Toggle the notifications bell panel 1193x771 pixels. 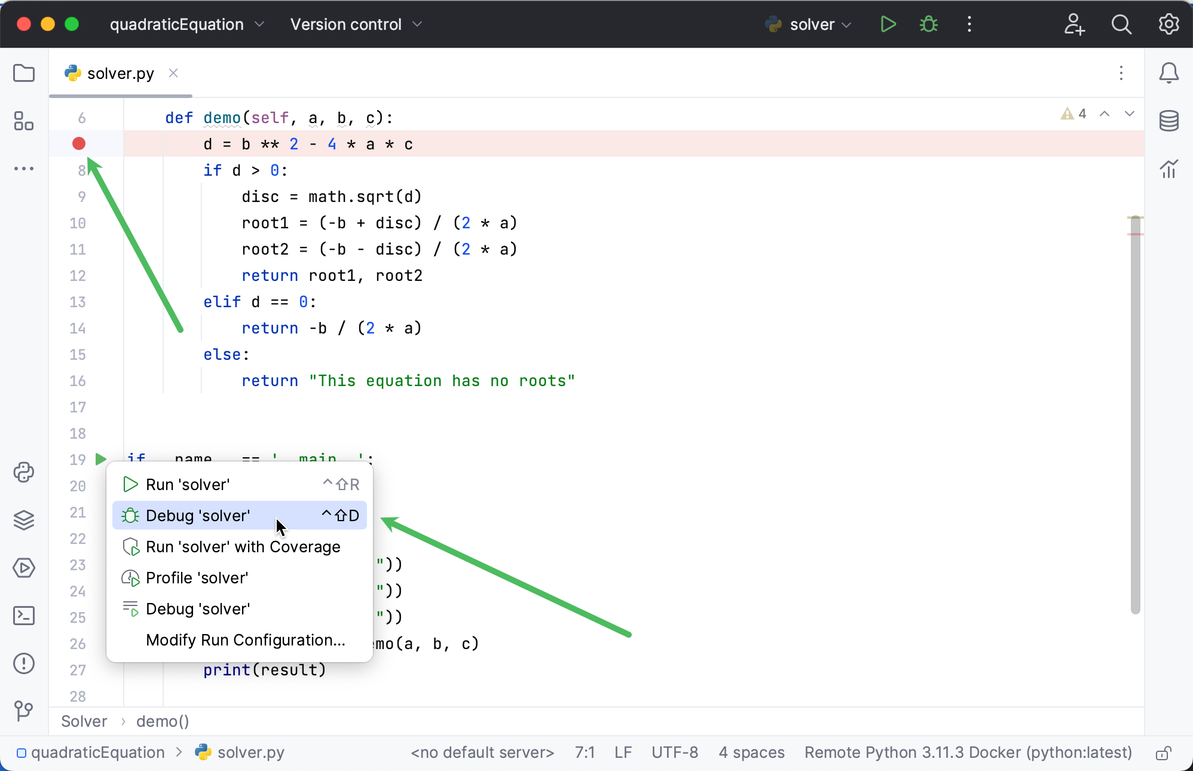click(1168, 73)
